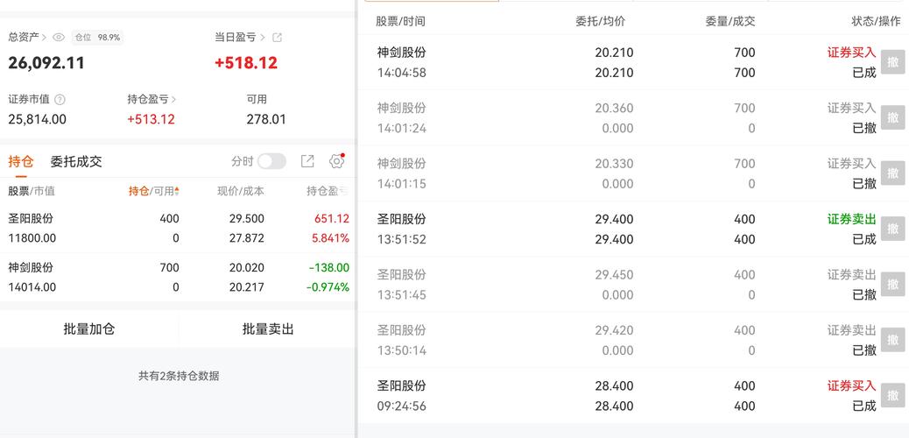The width and height of the screenshot is (909, 438).
Task: Expand 持仓盈亏 details chevron
Action: point(175,100)
